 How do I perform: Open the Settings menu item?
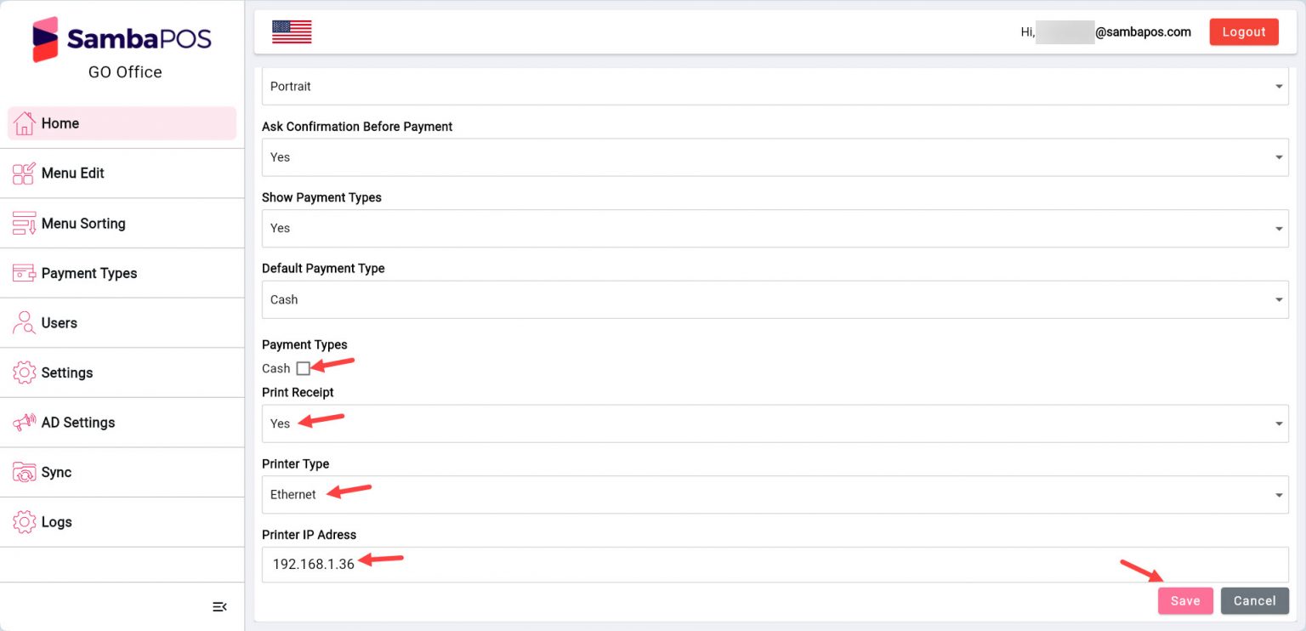coord(67,372)
